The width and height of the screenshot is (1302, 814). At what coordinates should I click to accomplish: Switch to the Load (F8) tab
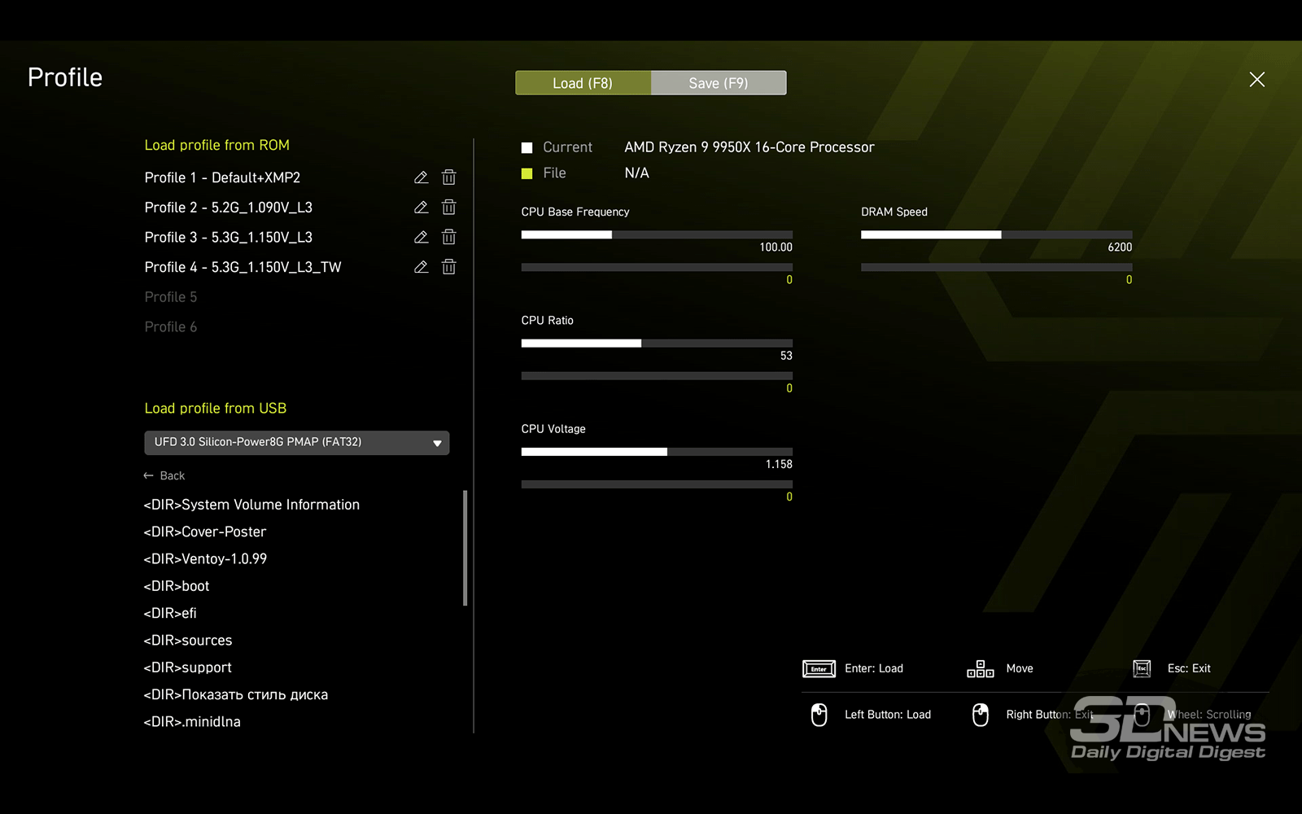click(583, 83)
